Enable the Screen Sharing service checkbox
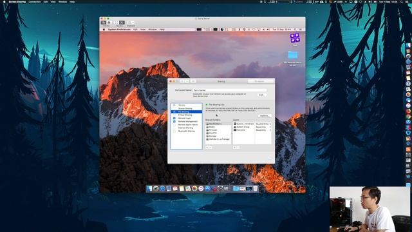Viewport: 412px width, 232px height. pos(174,108)
